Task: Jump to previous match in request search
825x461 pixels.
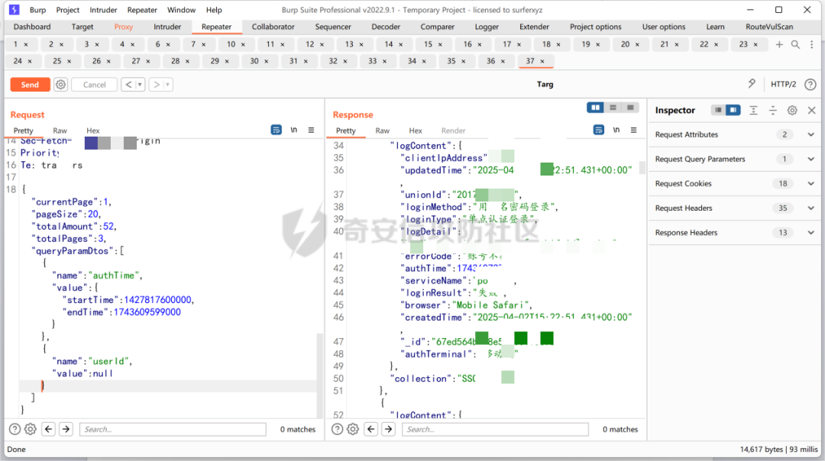Action: [48, 430]
